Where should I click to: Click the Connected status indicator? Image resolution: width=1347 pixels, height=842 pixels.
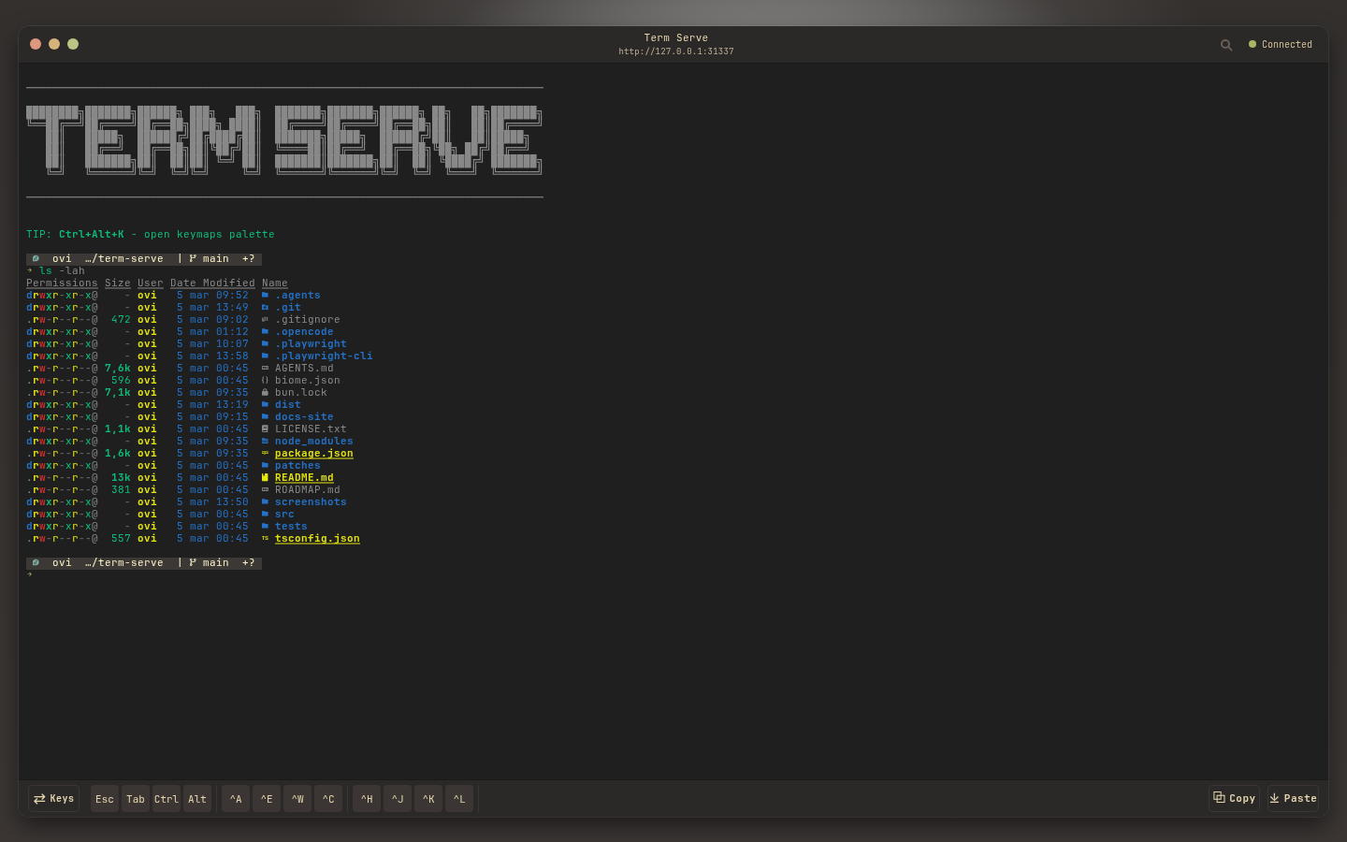[x=1280, y=44]
